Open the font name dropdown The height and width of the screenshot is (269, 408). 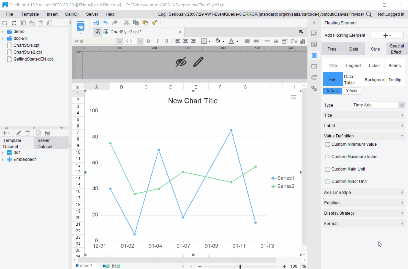click(119, 41)
